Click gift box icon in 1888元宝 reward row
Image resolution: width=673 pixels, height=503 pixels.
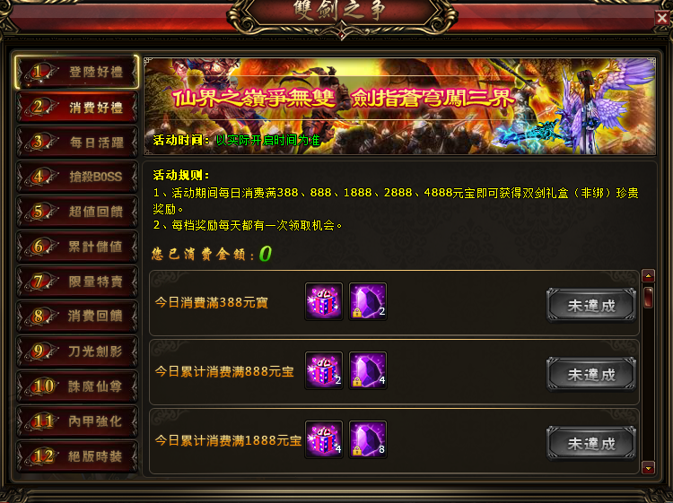point(324,439)
